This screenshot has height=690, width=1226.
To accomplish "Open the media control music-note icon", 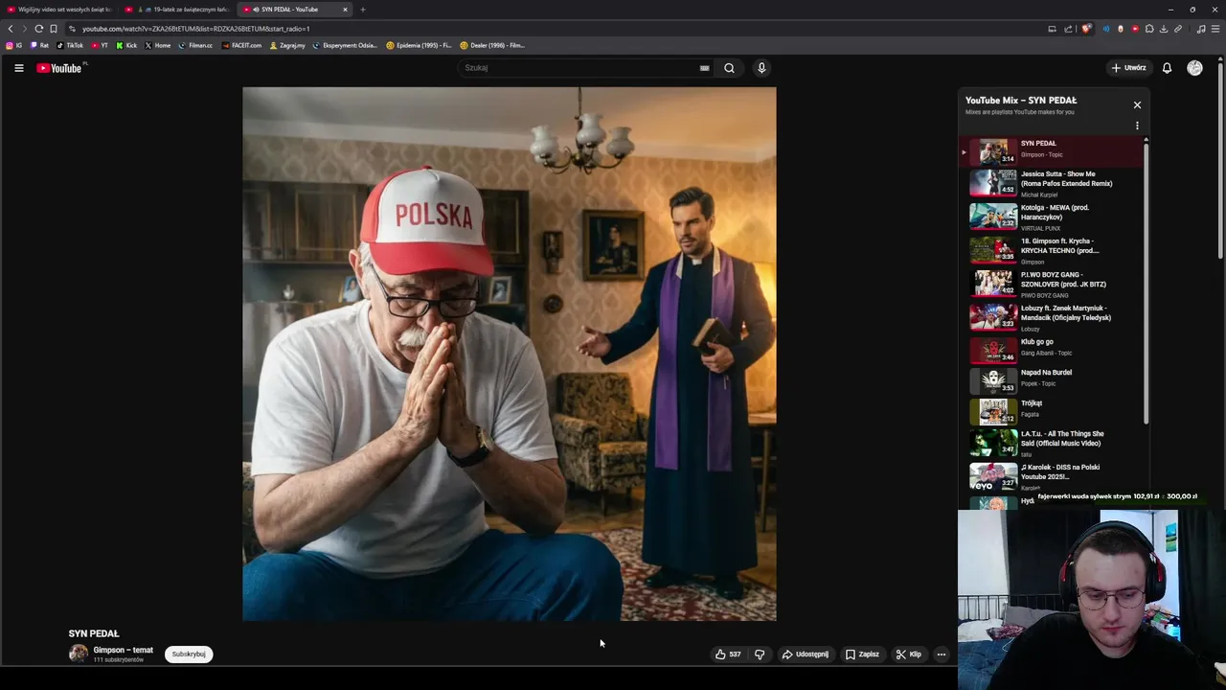I will [1201, 29].
